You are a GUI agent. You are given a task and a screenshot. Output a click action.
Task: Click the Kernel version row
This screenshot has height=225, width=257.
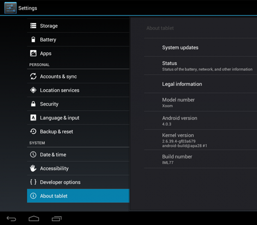click(x=201, y=140)
